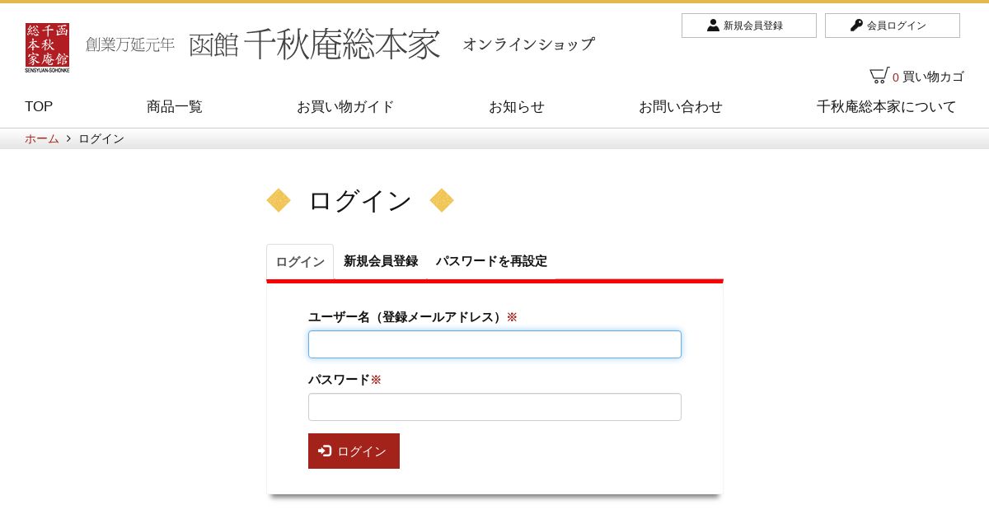Open 千秋庵総本家について page
Screen dimensions: 989x519
tap(886, 106)
